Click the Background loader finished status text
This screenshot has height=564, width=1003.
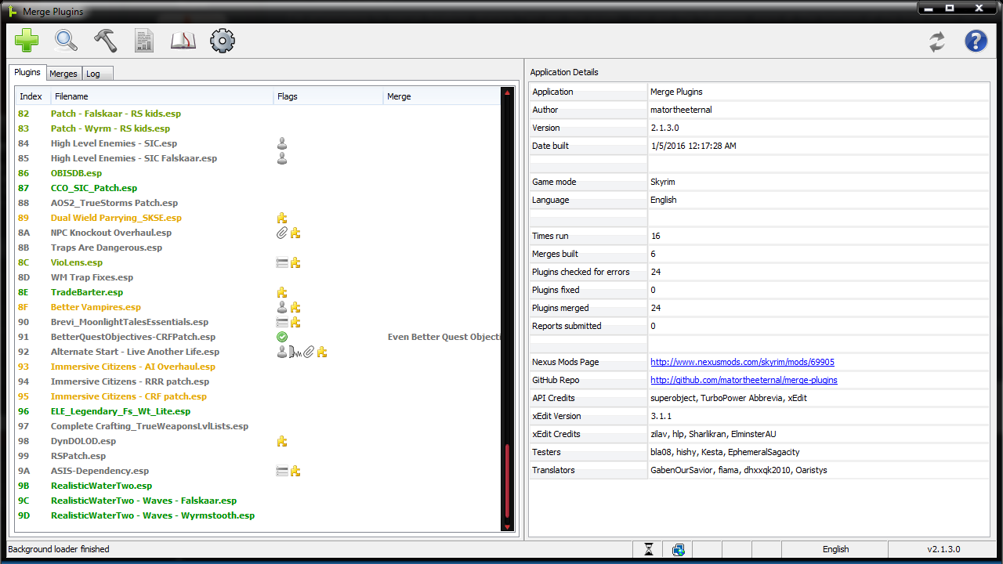(59, 549)
